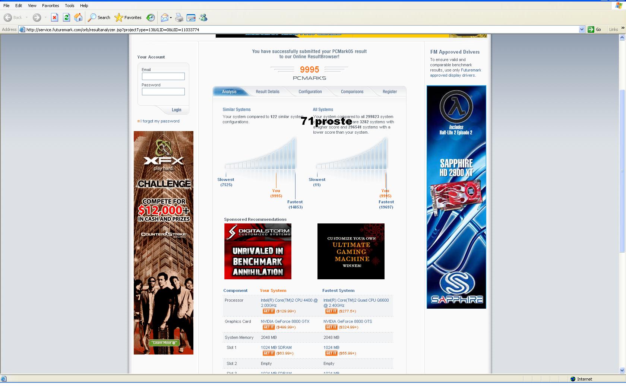Click the Back navigation button
The image size is (626, 391).
13,18
